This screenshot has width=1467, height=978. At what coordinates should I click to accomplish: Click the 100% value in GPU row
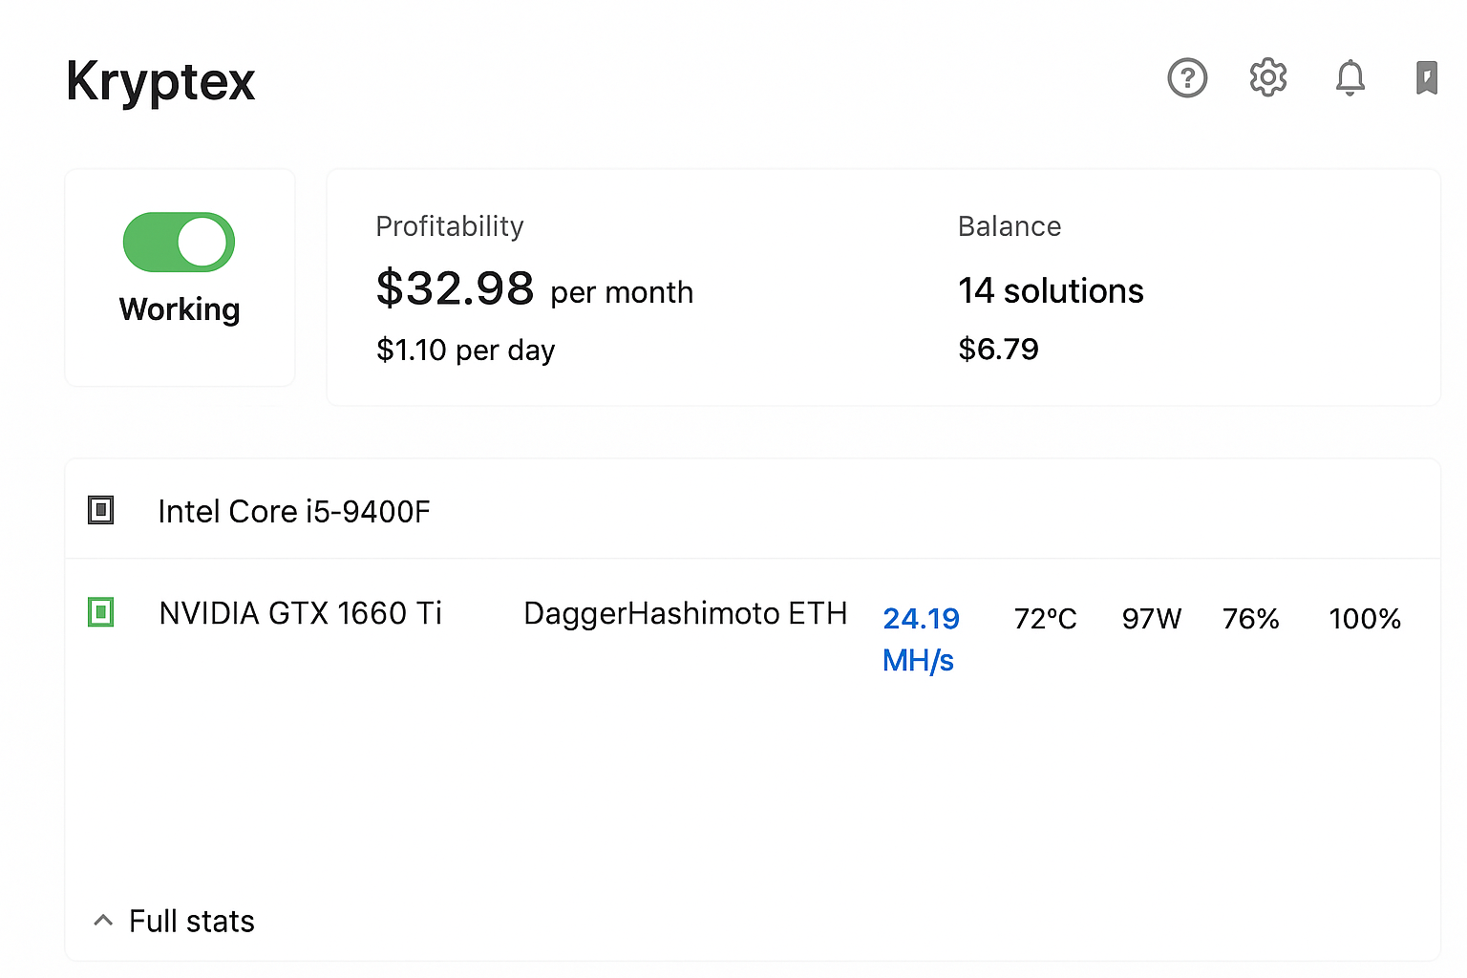pos(1365,619)
